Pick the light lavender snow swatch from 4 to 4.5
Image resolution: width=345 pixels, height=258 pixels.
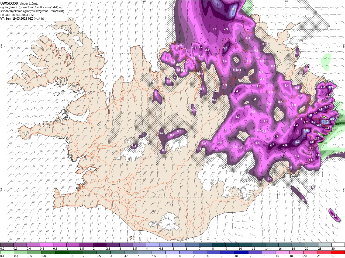click(x=152, y=245)
